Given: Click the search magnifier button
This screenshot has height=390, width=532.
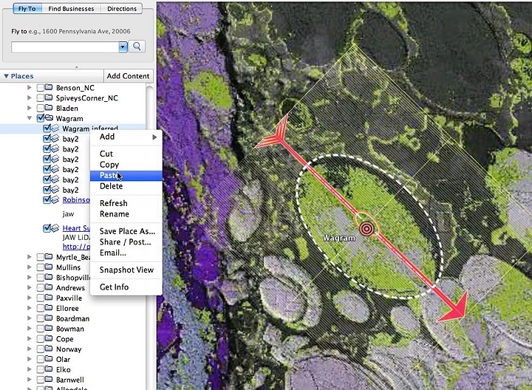Looking at the screenshot, I should 138,47.
